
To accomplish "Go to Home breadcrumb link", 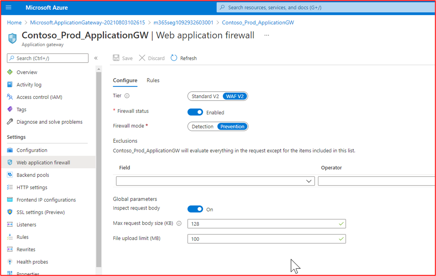I will 14,23.
